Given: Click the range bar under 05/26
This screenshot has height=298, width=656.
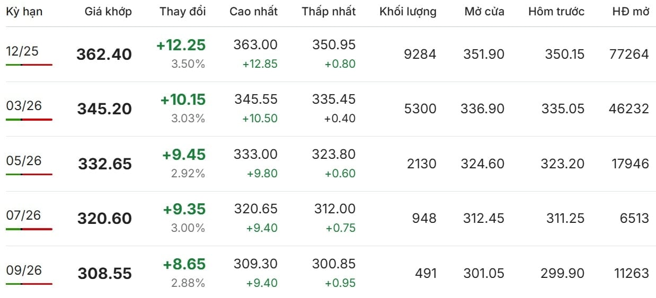Looking at the screenshot, I should [29, 174].
